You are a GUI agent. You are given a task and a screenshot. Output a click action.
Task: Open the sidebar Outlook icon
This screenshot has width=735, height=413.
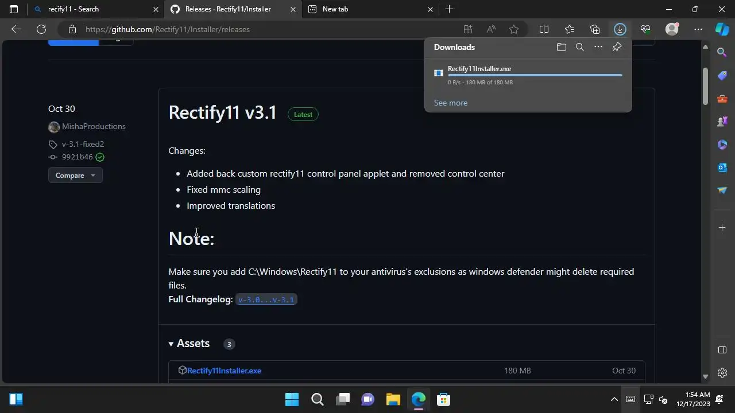tap(722, 167)
